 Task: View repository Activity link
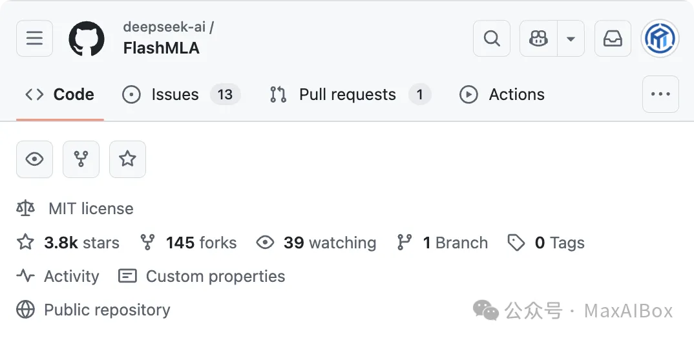coord(71,277)
